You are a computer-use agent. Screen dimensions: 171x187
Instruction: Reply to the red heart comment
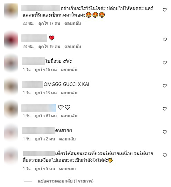73,47
